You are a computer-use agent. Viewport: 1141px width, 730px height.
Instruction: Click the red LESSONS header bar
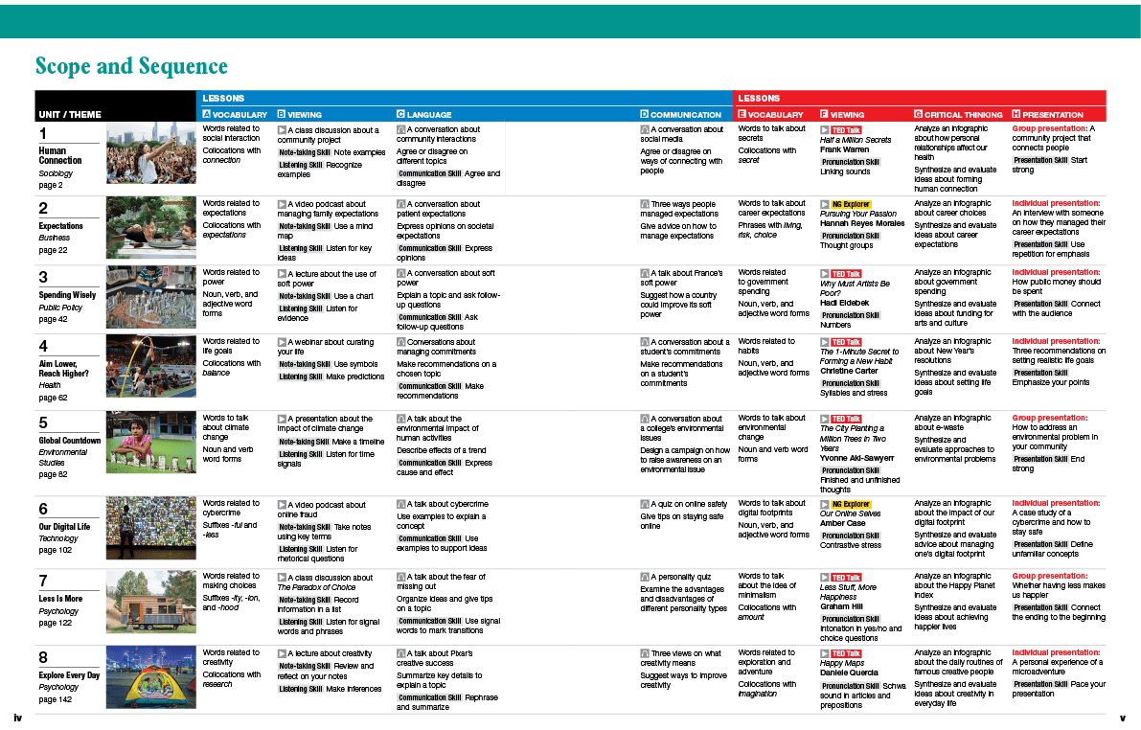tap(920, 98)
